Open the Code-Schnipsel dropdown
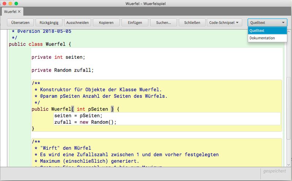This screenshot has height=181, width=292. (224, 23)
